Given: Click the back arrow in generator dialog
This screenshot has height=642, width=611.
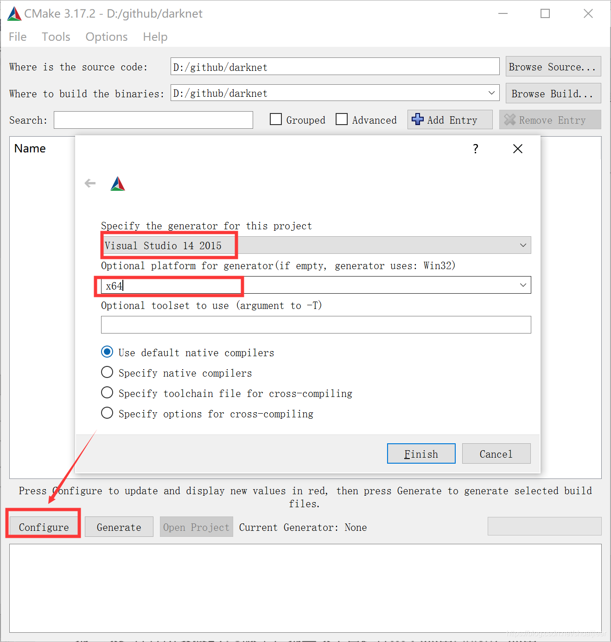Looking at the screenshot, I should click(x=90, y=183).
